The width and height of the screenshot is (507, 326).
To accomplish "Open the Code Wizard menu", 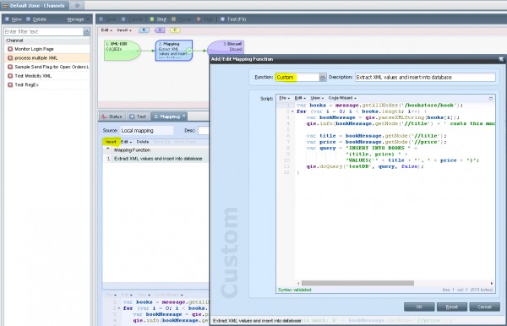I will [x=342, y=98].
